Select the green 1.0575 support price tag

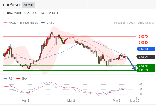click(146, 66)
